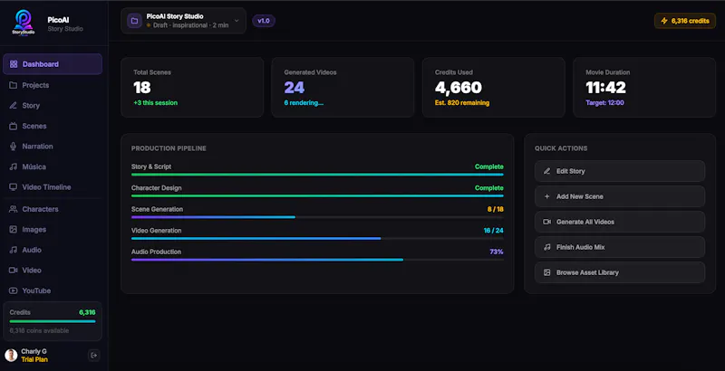This screenshot has width=725, height=371.
Task: Click the Generated Videos 24 card
Action: pos(343,87)
